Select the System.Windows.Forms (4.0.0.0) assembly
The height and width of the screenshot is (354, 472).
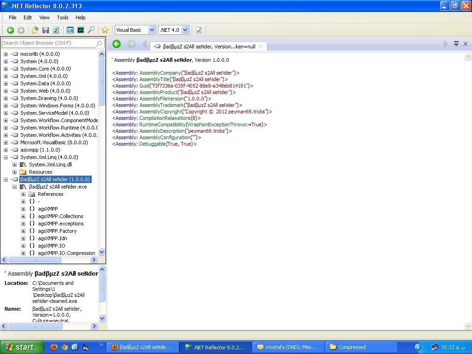(58, 106)
